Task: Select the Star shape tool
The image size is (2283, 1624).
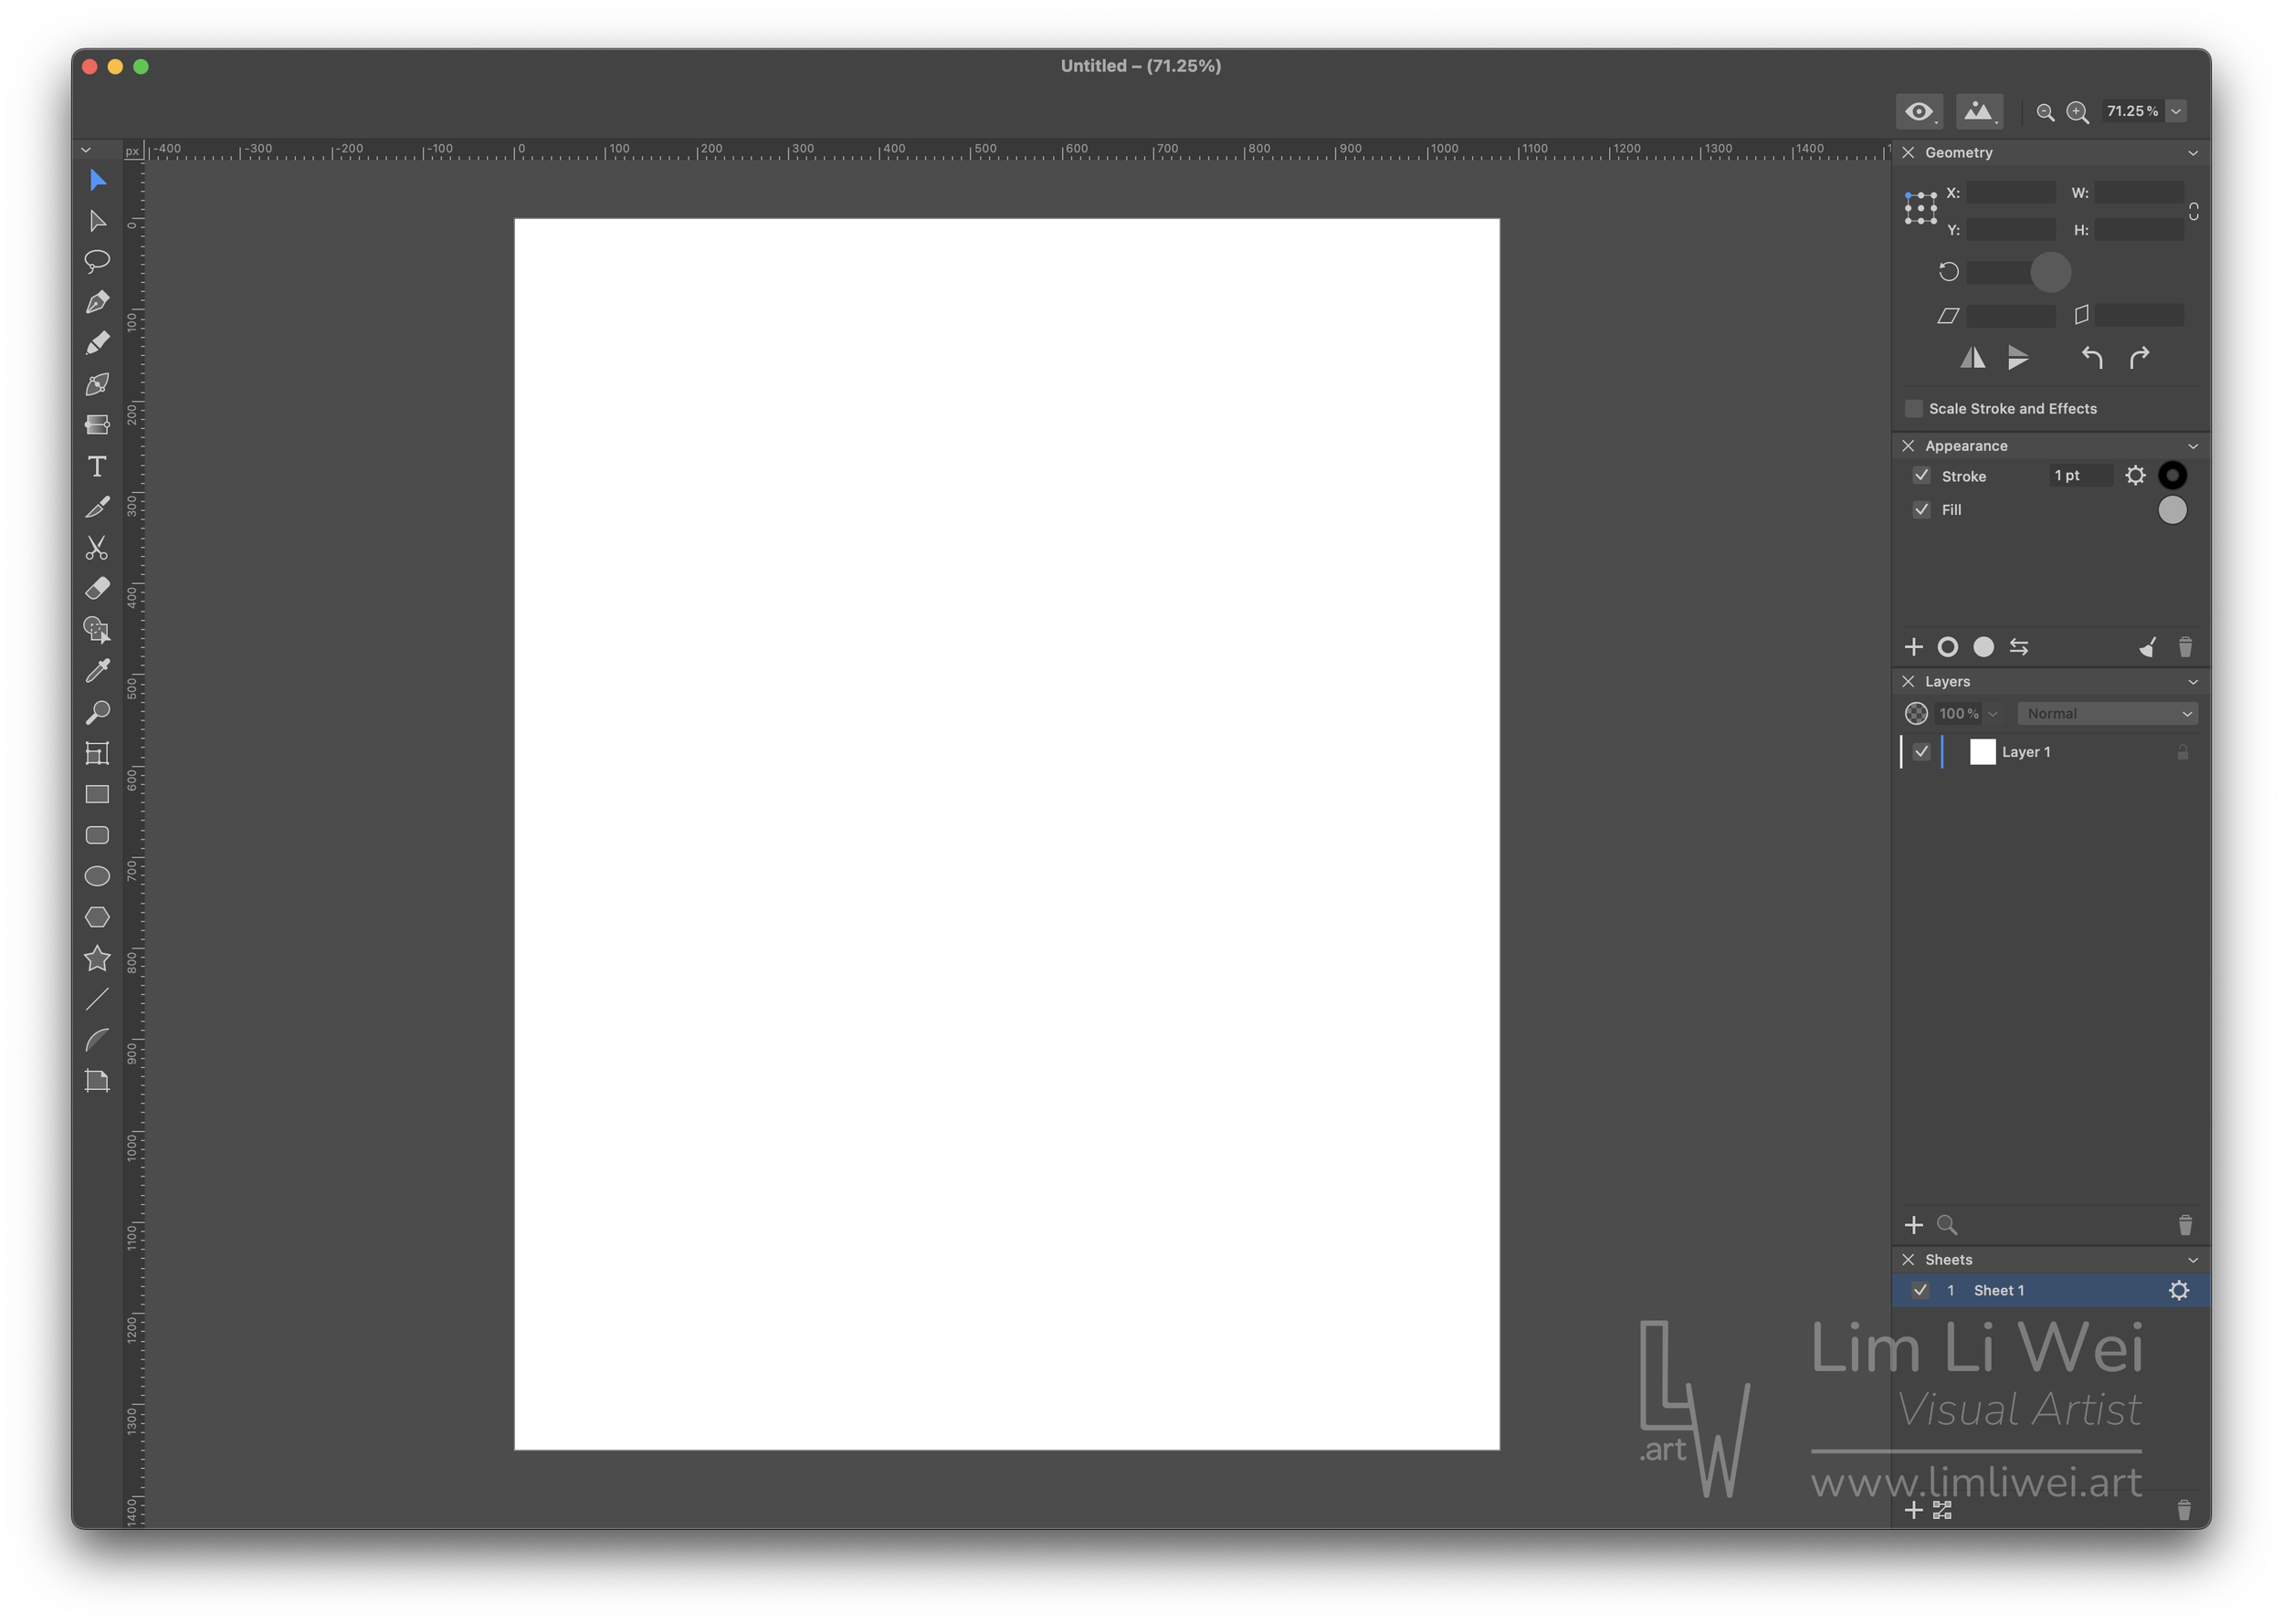Action: coord(97,958)
